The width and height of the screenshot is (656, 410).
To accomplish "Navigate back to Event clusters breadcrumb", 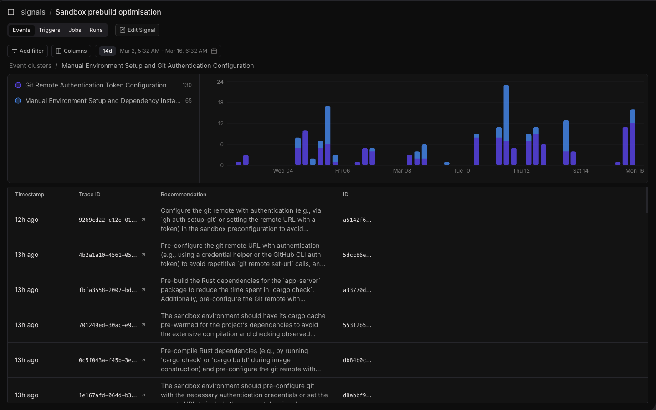I will (31, 66).
